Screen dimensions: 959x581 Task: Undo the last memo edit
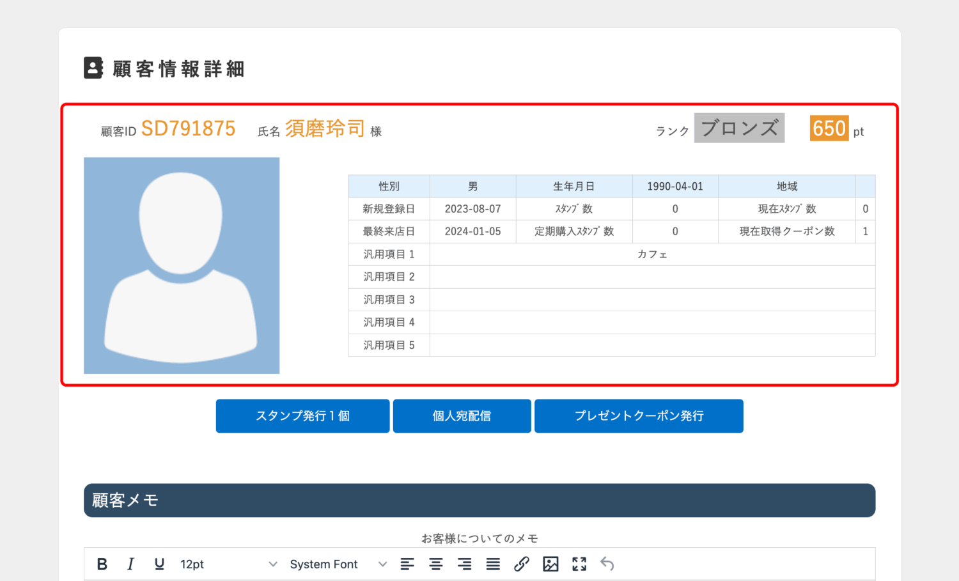click(607, 564)
